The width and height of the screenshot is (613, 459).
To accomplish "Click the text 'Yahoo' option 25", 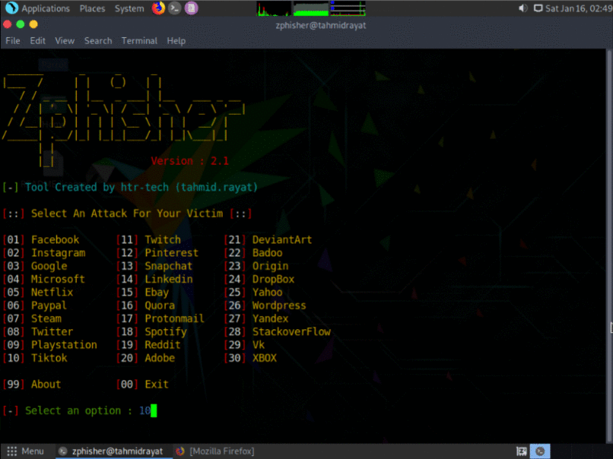I will [x=268, y=293].
